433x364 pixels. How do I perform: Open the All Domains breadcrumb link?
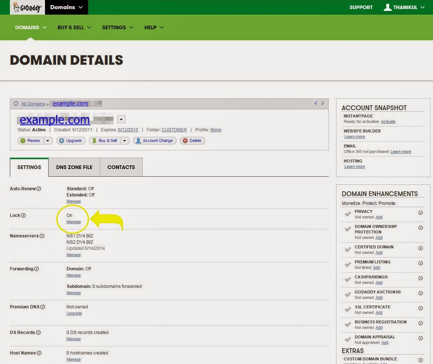33,104
